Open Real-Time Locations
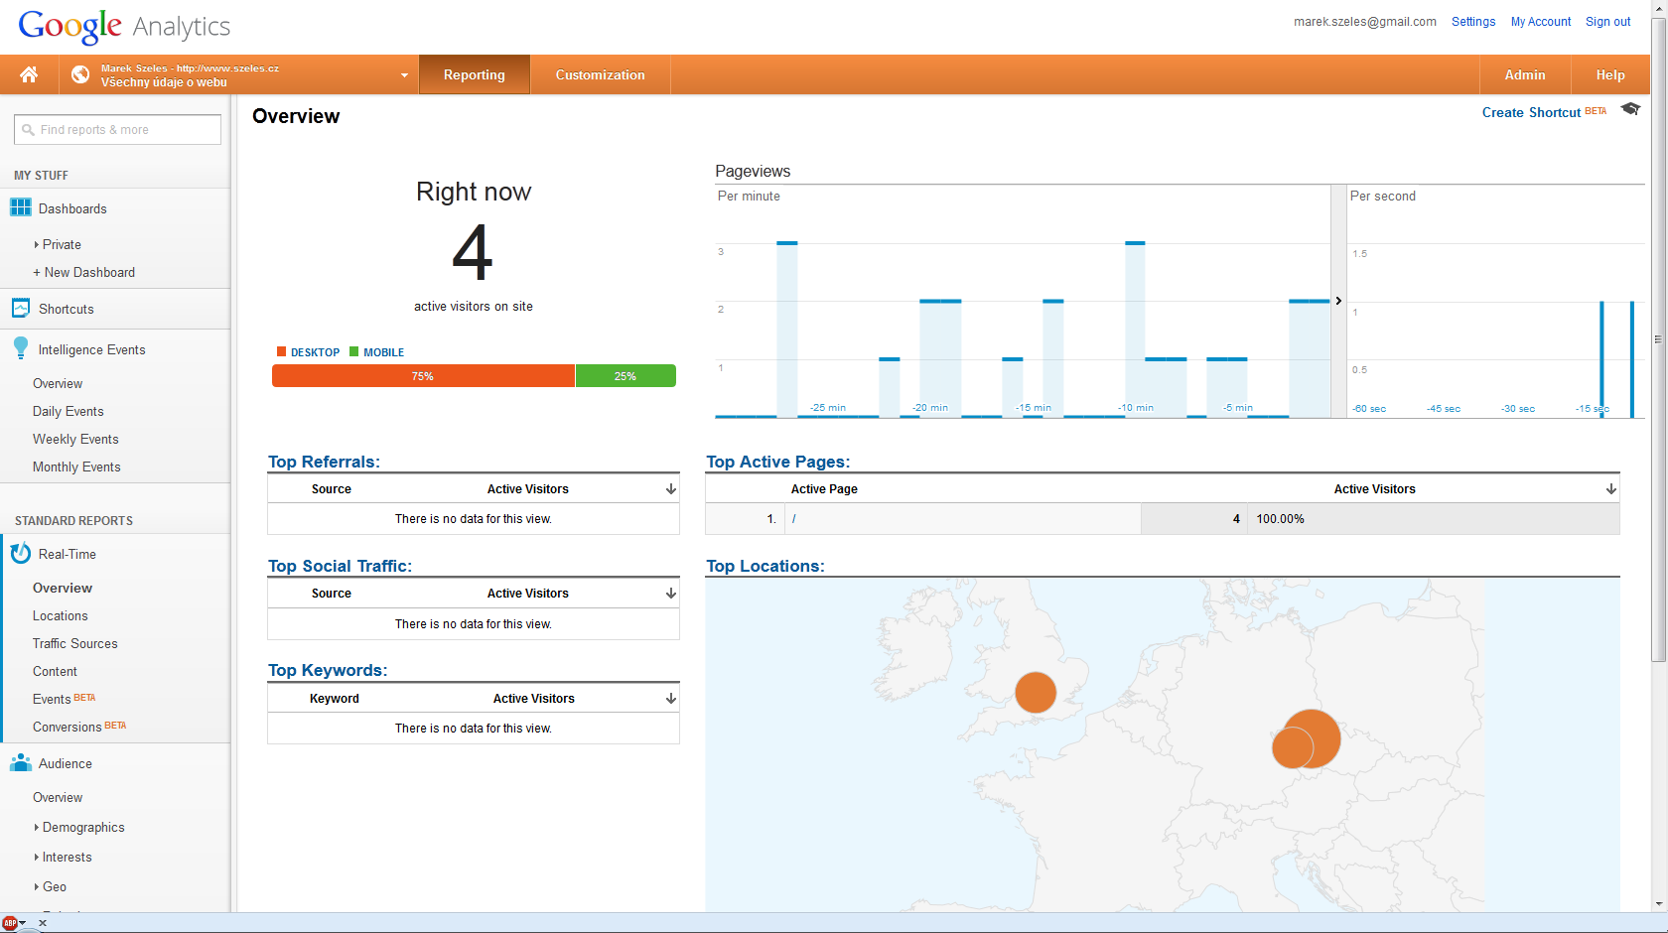Screen dimensions: 1668x933 click(60, 615)
